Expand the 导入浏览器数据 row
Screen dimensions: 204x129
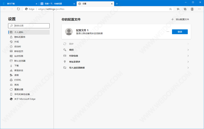(126, 68)
